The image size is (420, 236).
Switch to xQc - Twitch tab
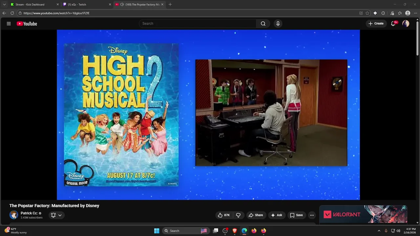pos(86,4)
